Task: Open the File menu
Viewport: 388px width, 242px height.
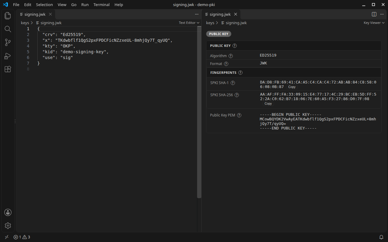Action: tap(16, 5)
